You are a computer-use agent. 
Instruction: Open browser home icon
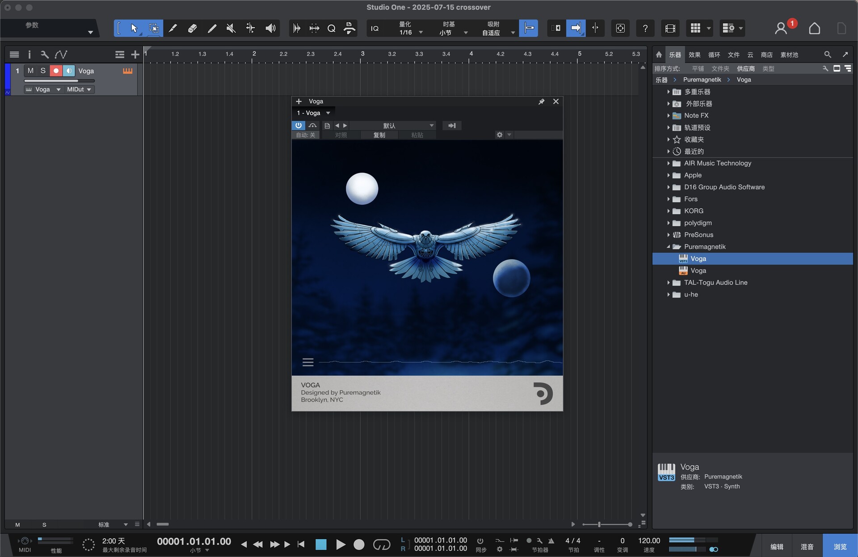659,55
